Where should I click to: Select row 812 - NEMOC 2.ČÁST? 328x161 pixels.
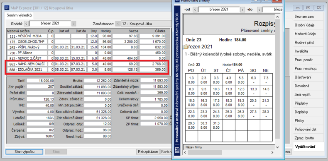[x=86, y=58]
